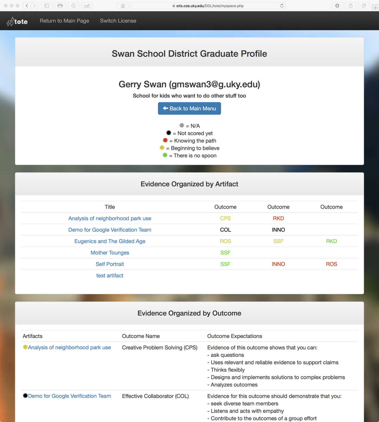Click ROS outcome in Eugenics row

(225, 241)
